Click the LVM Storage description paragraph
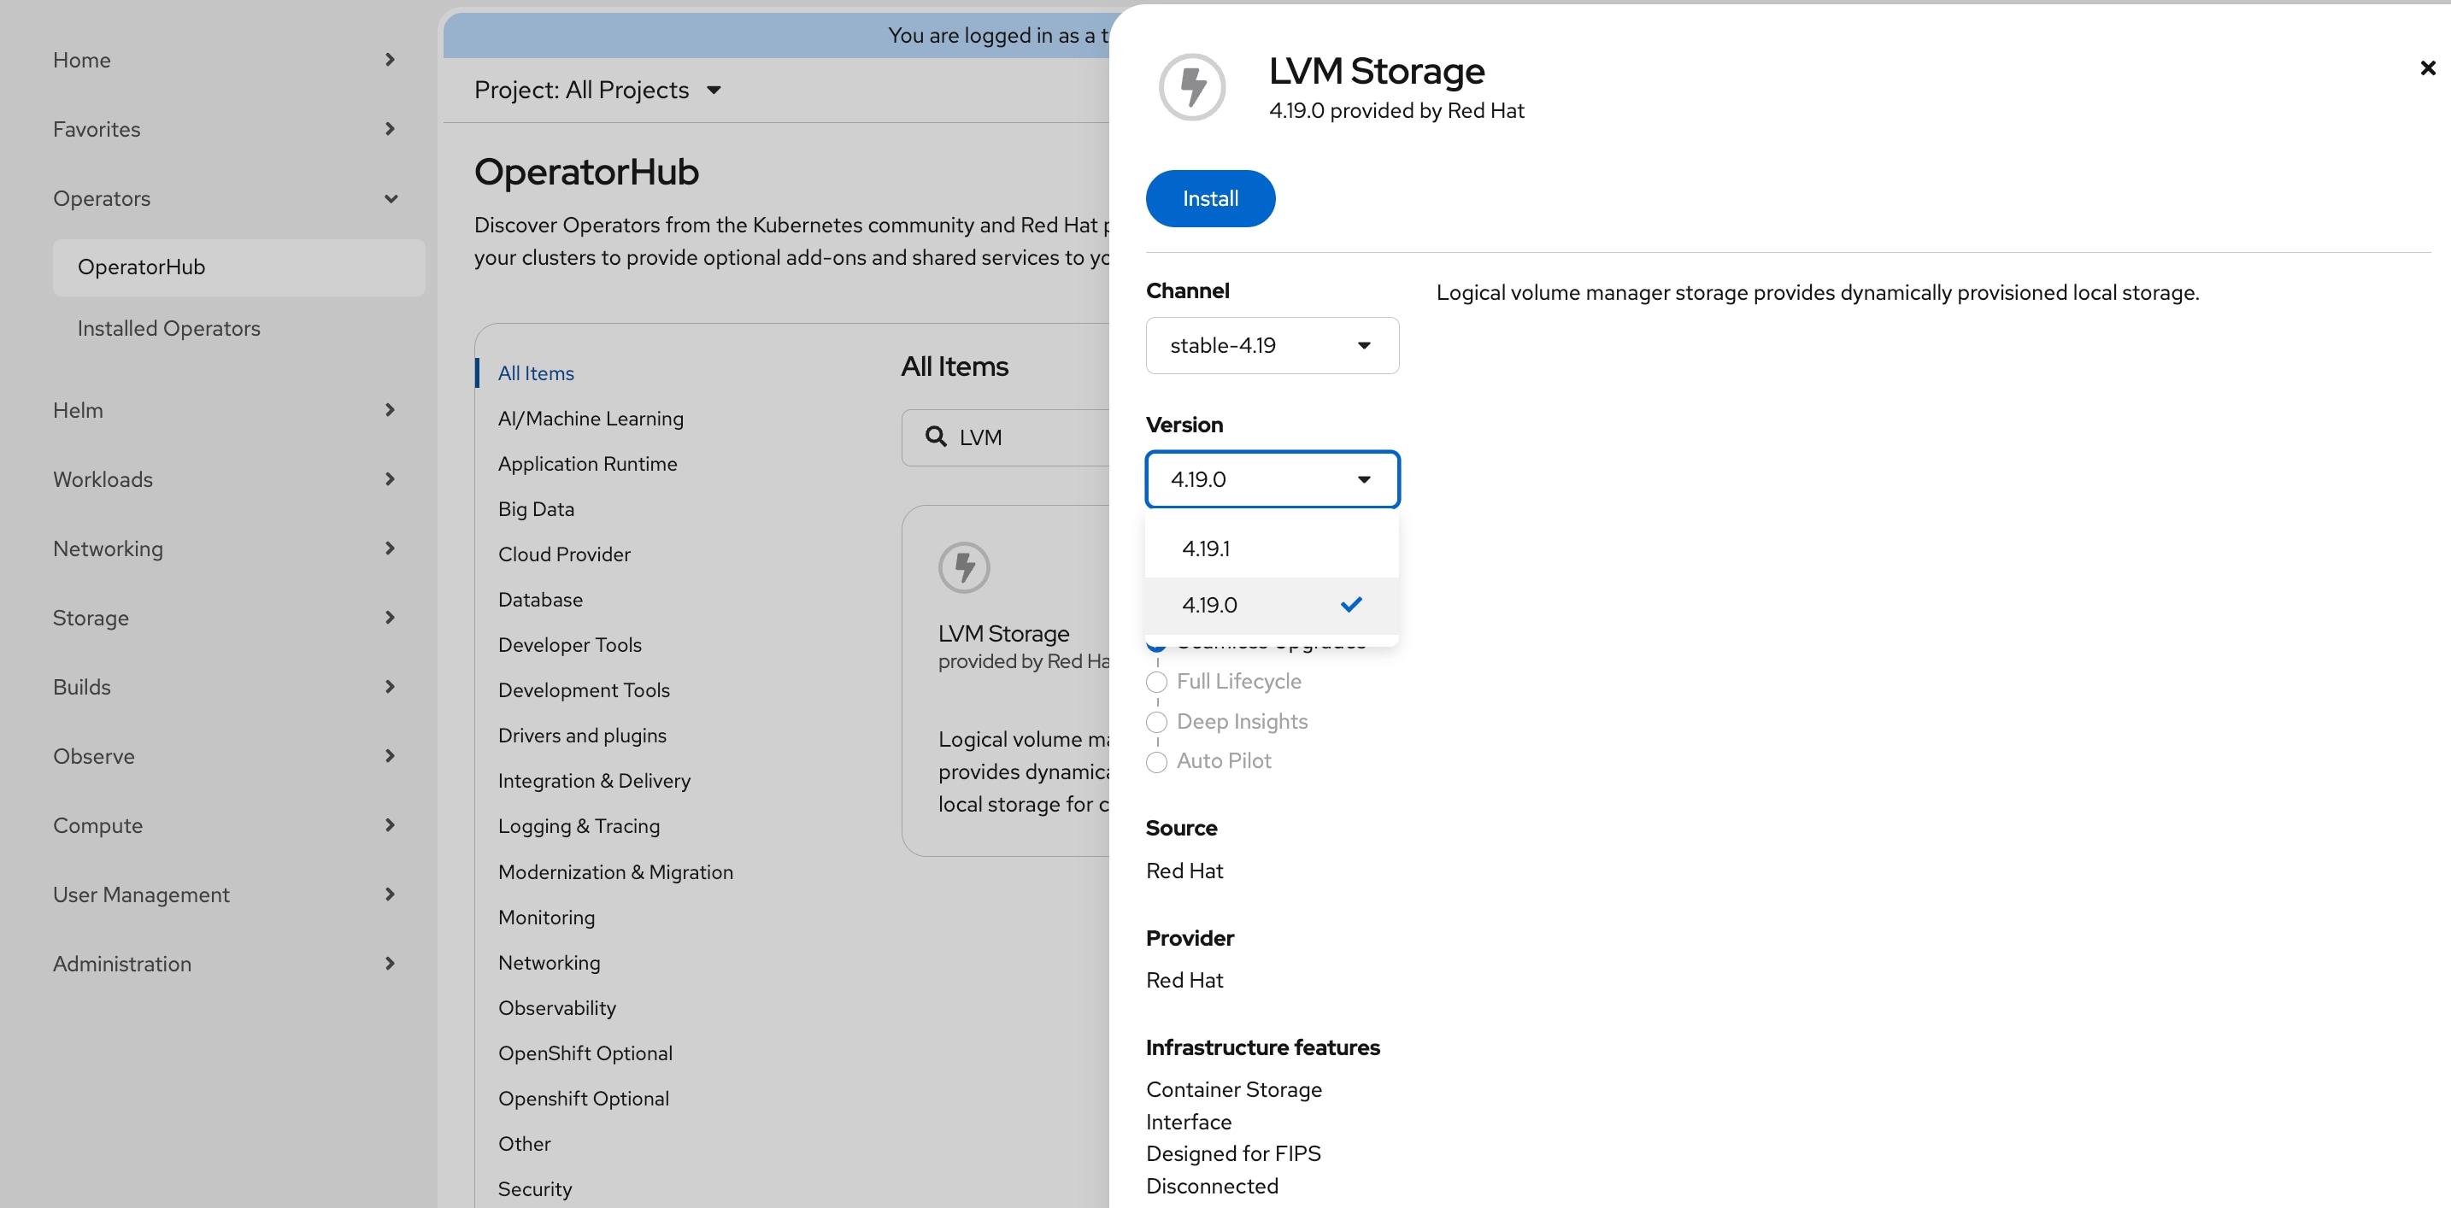This screenshot has width=2451, height=1208. click(1818, 293)
